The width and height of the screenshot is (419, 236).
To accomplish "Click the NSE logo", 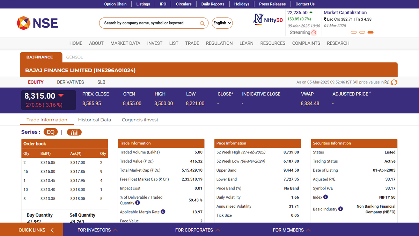I will (x=37, y=23).
